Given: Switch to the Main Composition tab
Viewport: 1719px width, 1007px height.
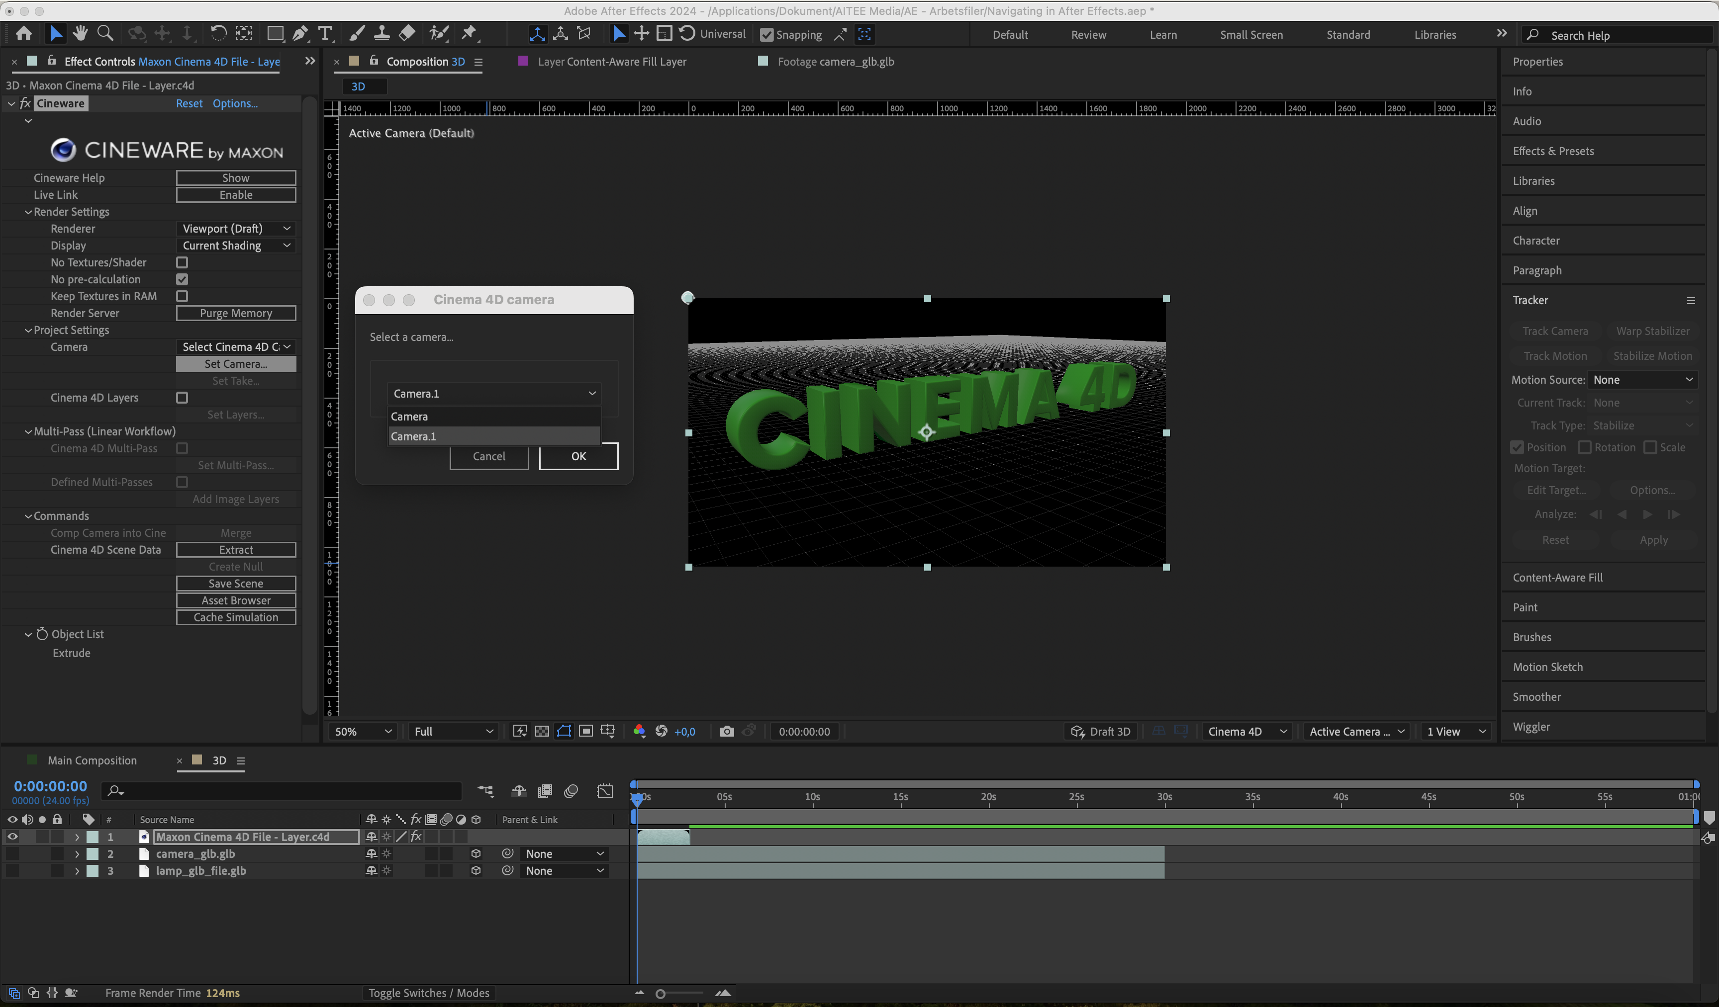Looking at the screenshot, I should (x=92, y=759).
